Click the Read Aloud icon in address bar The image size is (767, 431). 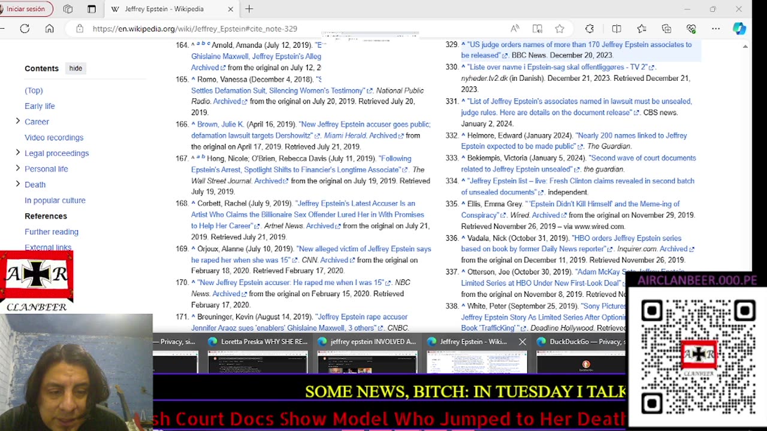[x=515, y=29]
